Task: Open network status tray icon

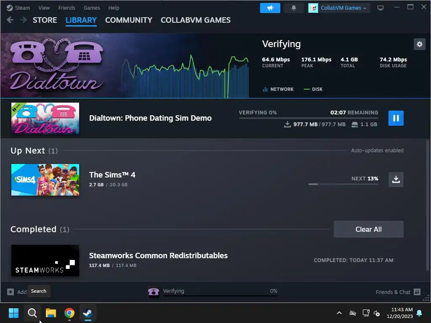Action: 366,313
